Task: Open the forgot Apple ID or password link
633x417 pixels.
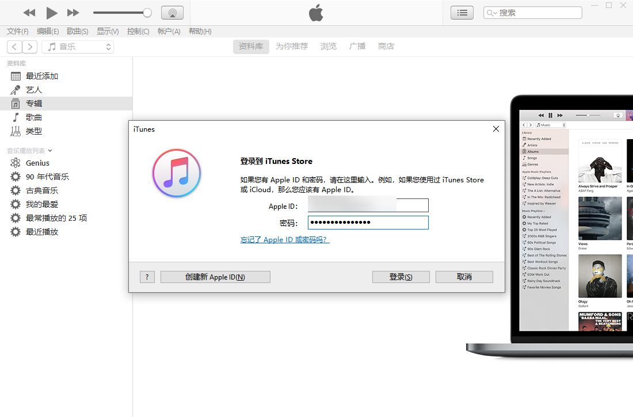Action: pos(284,239)
